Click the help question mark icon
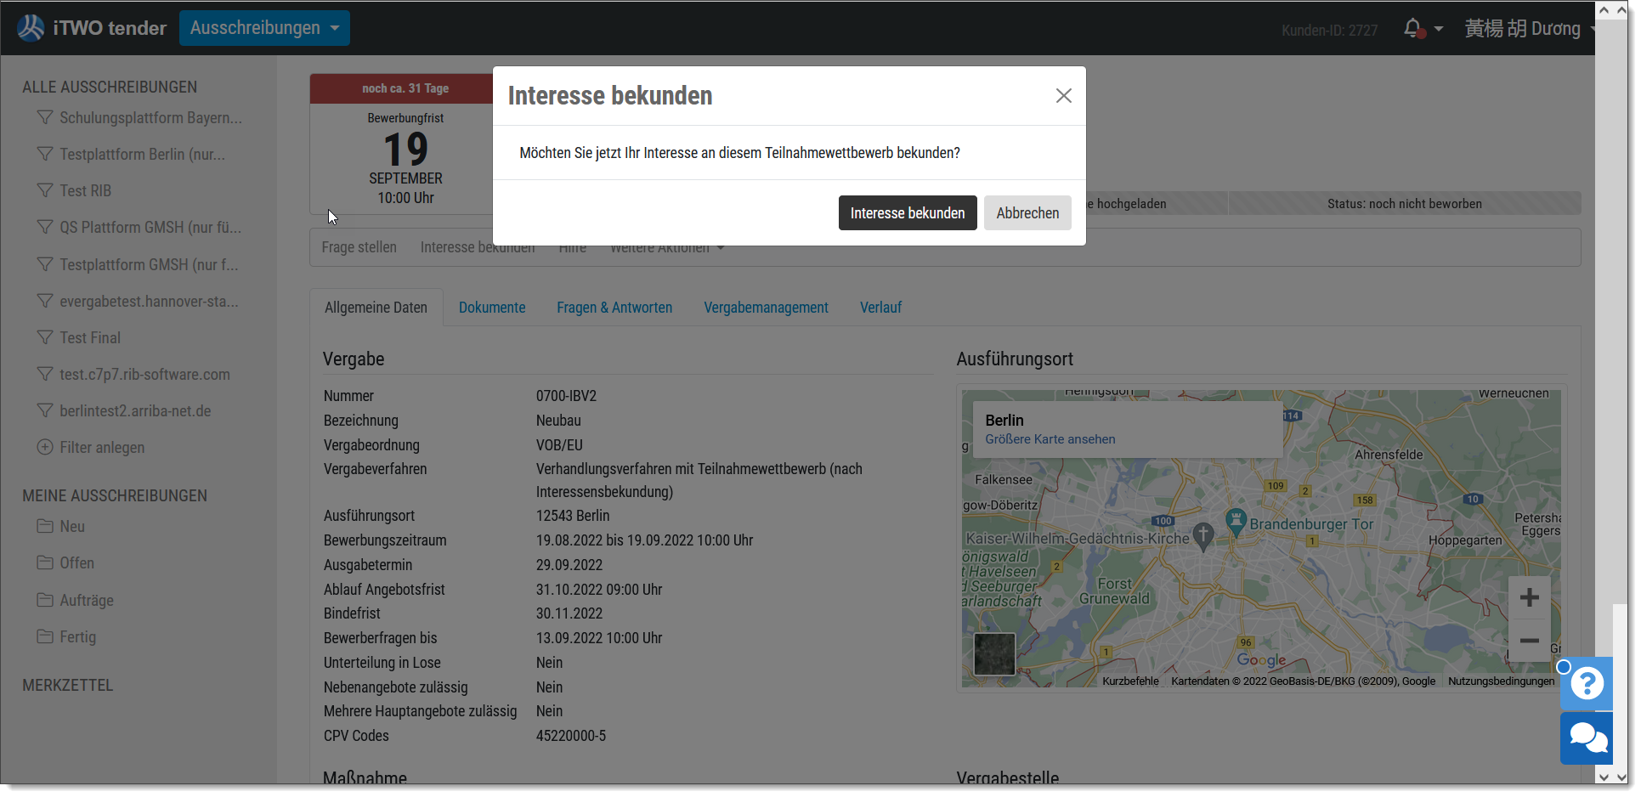This screenshot has width=1641, height=797. [1586, 683]
